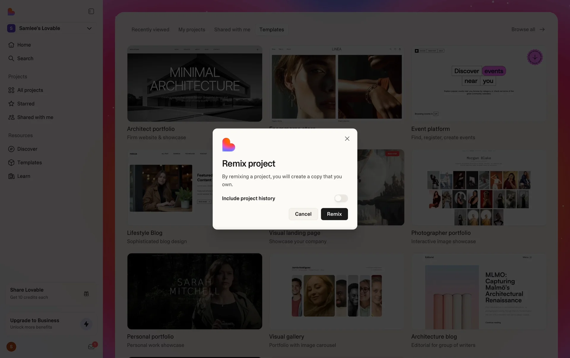The height and width of the screenshot is (358, 570).
Task: Close the Remix project dialog
Action: [x=347, y=139]
